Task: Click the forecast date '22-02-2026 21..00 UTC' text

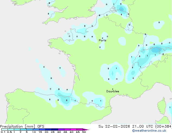Action: pos(129,126)
